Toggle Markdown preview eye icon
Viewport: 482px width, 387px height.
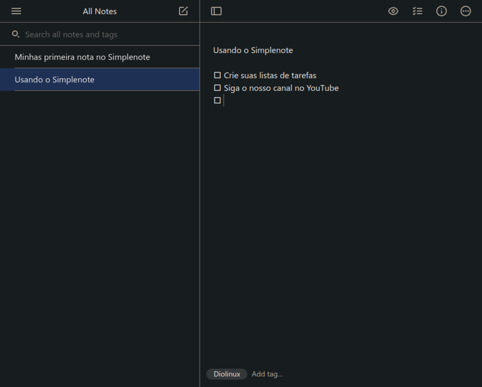coord(393,11)
